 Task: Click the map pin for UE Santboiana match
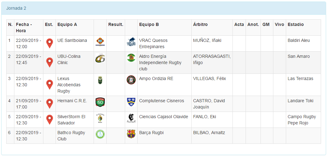[49, 43]
